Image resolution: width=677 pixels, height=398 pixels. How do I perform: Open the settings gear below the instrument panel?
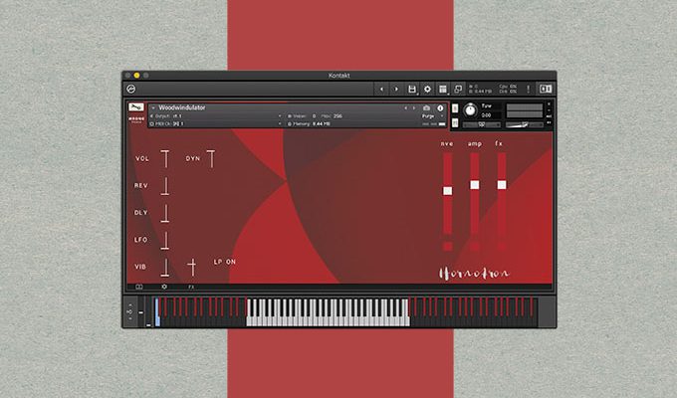164,287
